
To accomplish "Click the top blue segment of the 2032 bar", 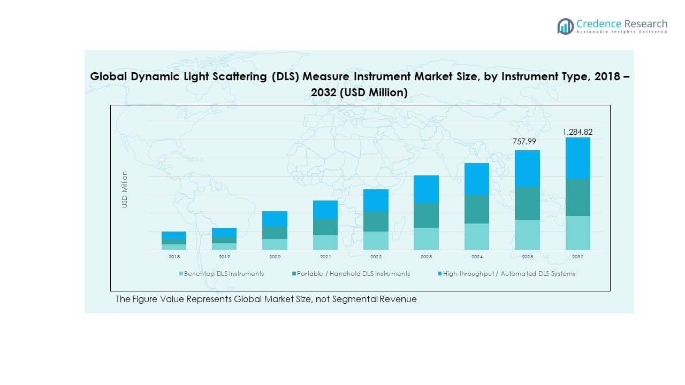I will click(x=577, y=158).
